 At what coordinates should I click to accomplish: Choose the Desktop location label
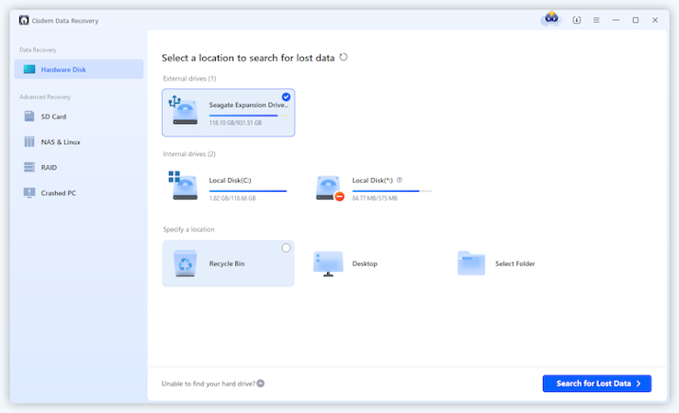(x=365, y=263)
